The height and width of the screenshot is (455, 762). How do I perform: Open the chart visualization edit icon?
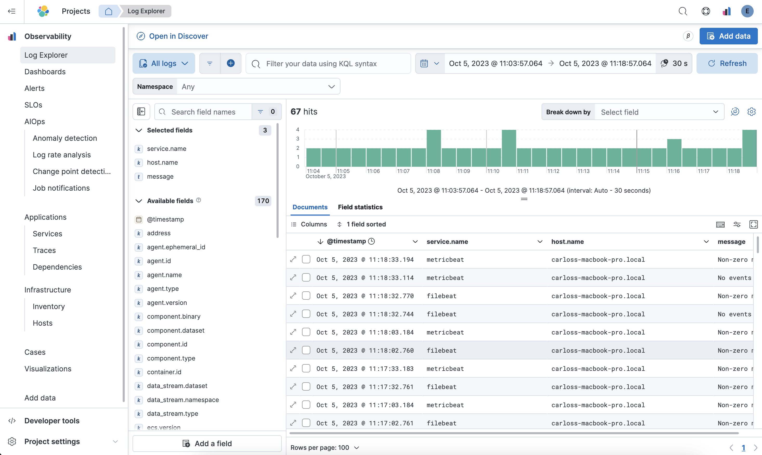pyautogui.click(x=735, y=112)
